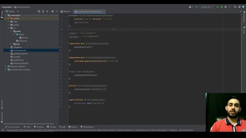Start debugging with the bug icon

click(221, 7)
